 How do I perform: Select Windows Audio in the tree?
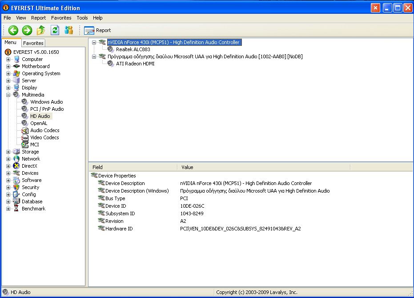46,102
